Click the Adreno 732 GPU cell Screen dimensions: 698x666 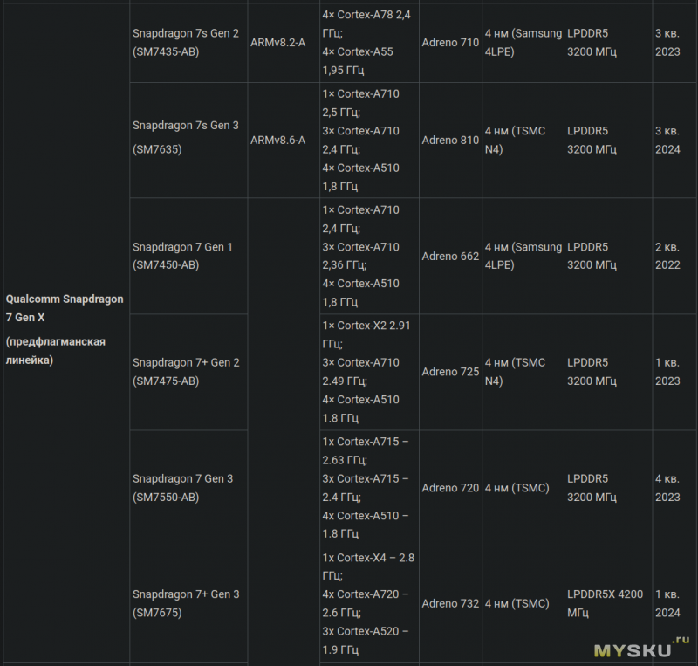click(x=450, y=603)
